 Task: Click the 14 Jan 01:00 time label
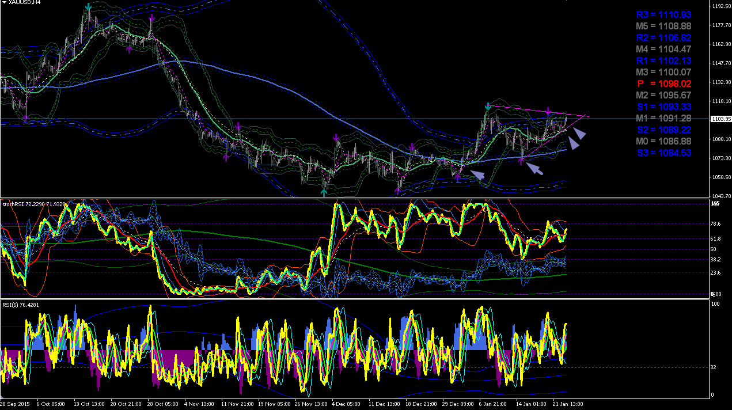[x=530, y=404]
